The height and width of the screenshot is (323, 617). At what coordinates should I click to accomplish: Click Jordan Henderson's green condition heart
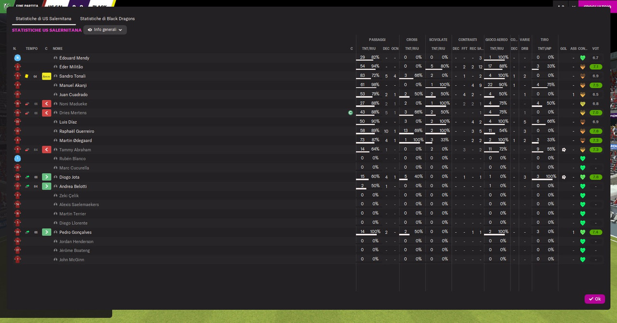click(582, 241)
